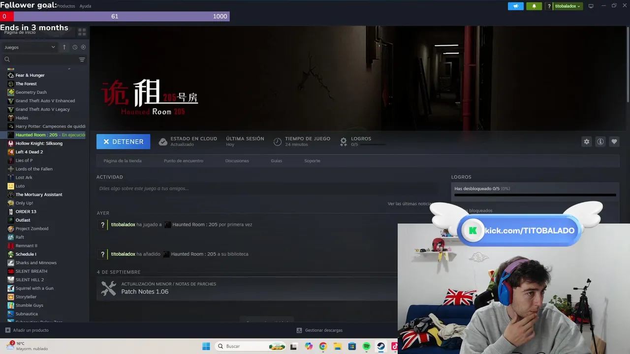The width and height of the screenshot is (630, 354).
Task: Expand the Juegos category dropdown
Action: [30, 47]
